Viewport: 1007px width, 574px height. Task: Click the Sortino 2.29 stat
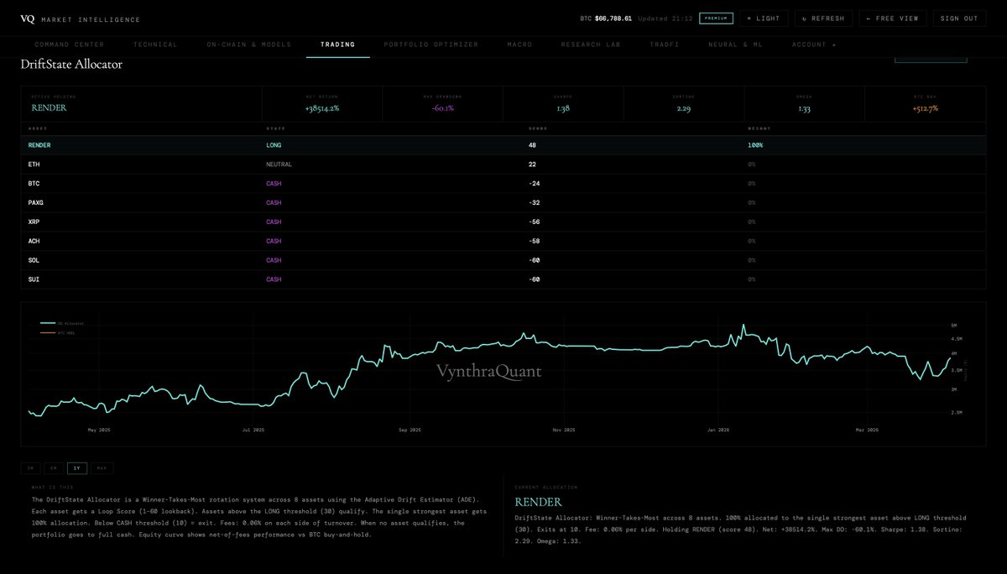(x=683, y=104)
